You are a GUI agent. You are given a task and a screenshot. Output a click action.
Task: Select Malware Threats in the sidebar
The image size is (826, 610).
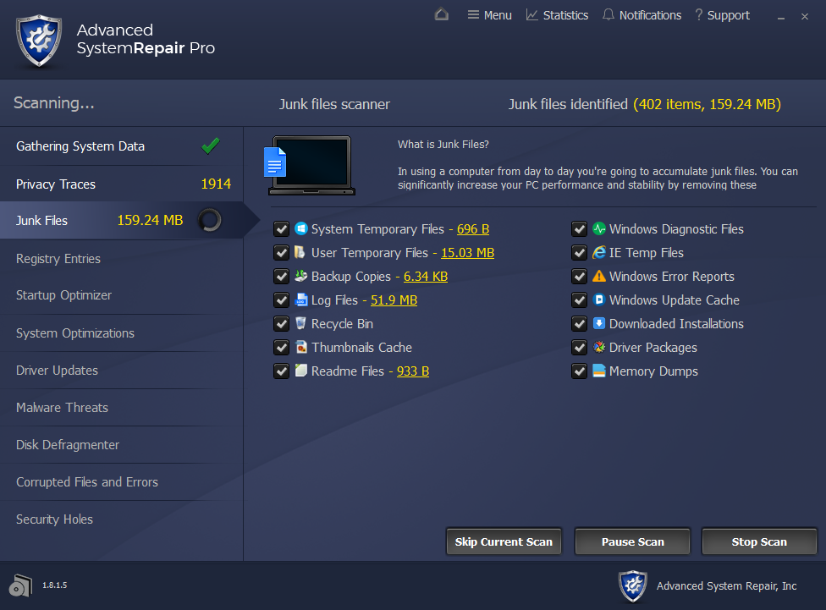click(x=62, y=408)
